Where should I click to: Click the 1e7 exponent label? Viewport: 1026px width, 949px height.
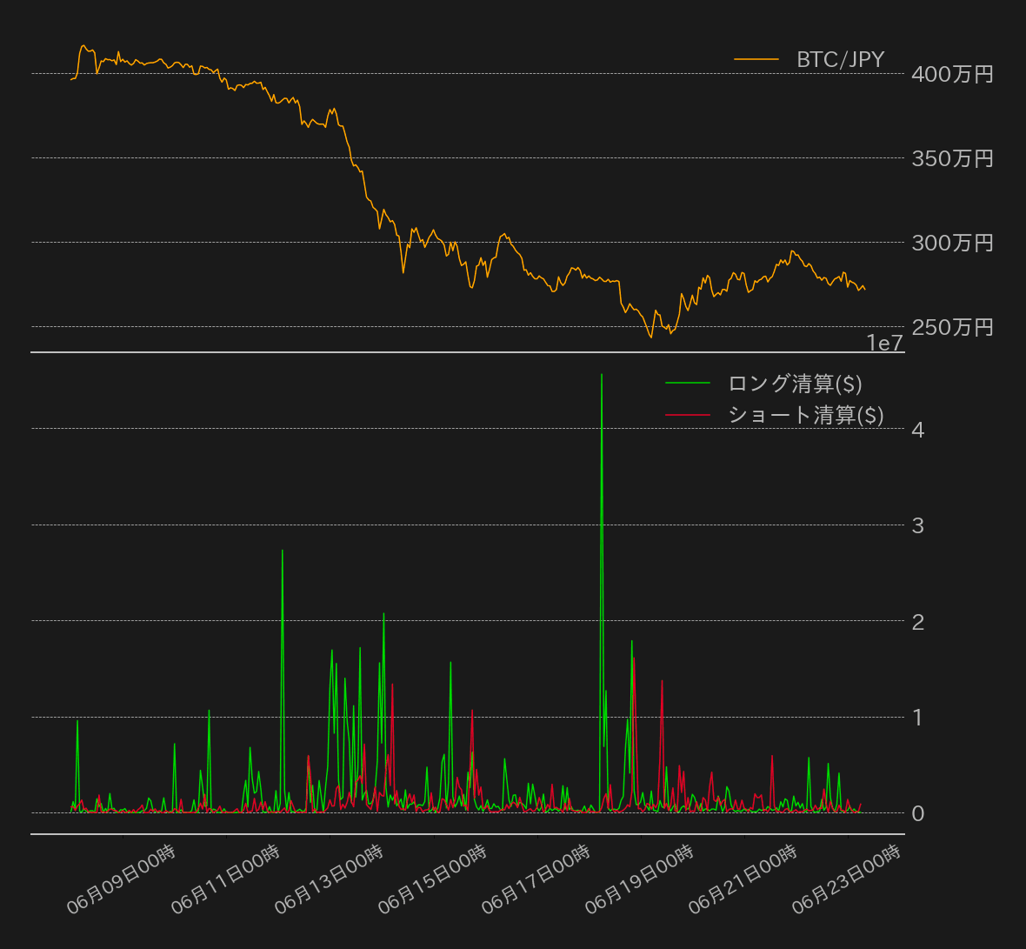[883, 344]
